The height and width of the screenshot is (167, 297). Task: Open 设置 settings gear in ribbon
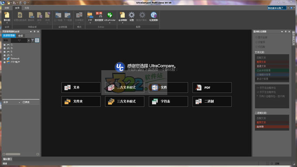point(131,15)
